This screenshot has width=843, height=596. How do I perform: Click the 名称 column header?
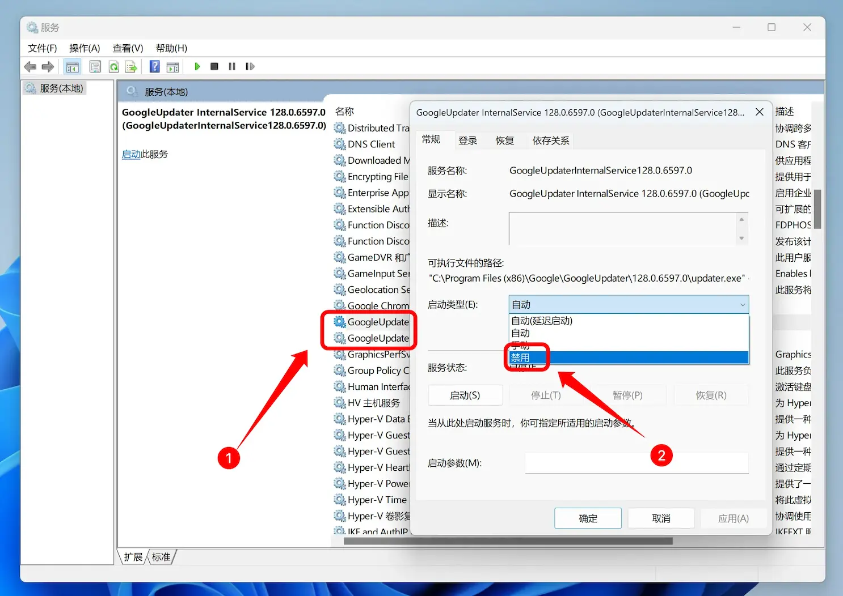[344, 111]
